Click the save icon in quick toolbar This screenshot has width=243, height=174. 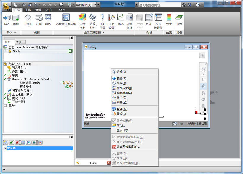(x=36, y=5)
